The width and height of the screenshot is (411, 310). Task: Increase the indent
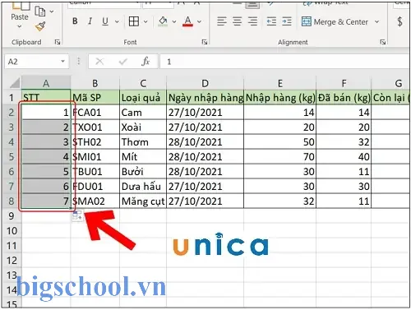coord(287,21)
